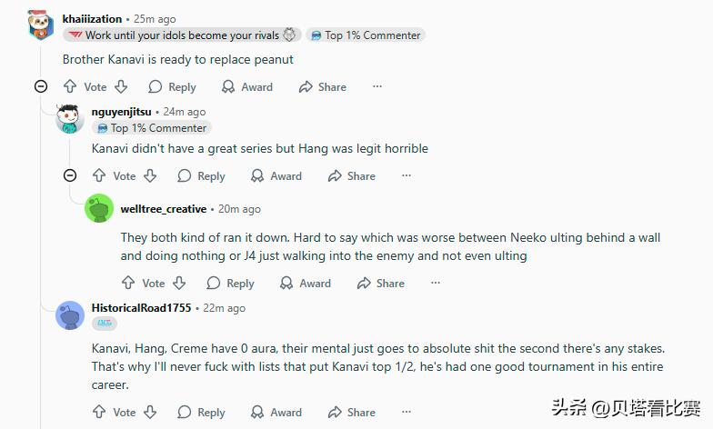Open welltree_creative's profile via username
This screenshot has height=429, width=713.
click(x=164, y=209)
